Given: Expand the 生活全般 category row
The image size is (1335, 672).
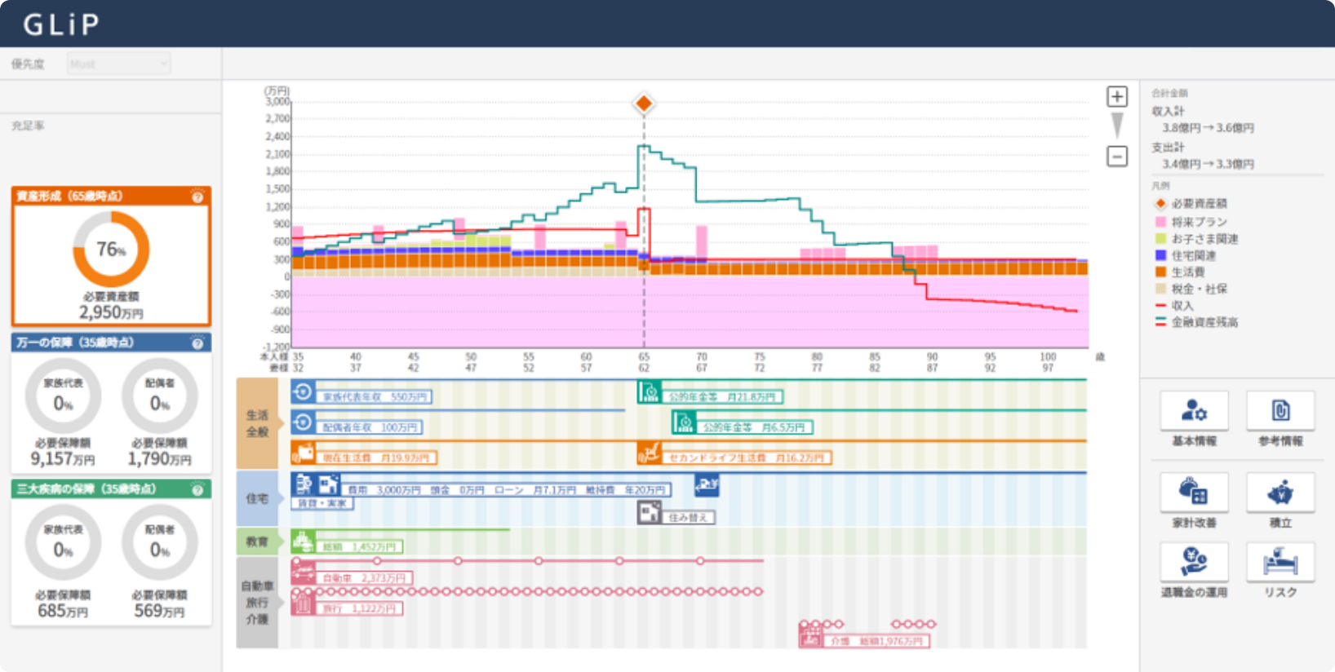Looking at the screenshot, I should (x=258, y=423).
